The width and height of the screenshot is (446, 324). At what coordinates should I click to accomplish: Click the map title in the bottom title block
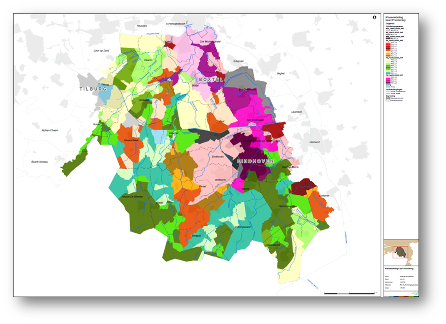click(x=399, y=269)
